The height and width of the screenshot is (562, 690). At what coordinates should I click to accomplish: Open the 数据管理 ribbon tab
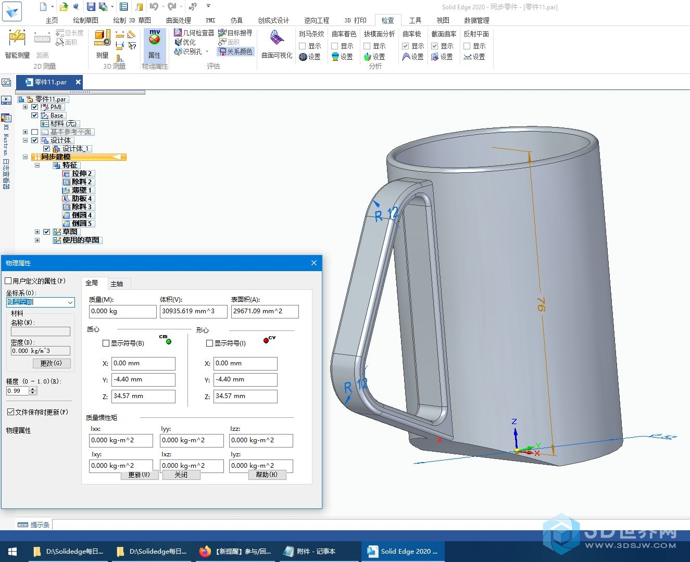point(476,20)
